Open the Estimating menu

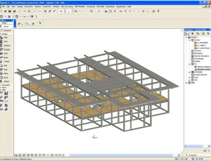(110, 7)
